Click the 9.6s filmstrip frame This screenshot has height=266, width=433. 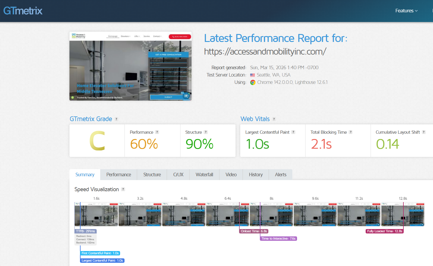[x=315, y=214]
